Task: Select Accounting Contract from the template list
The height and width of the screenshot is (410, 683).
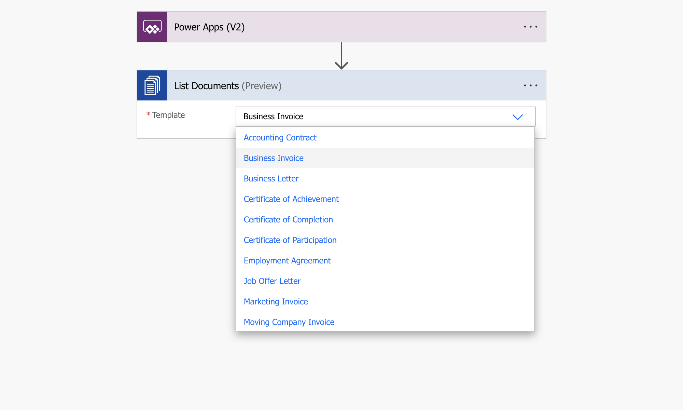Action: pos(280,137)
